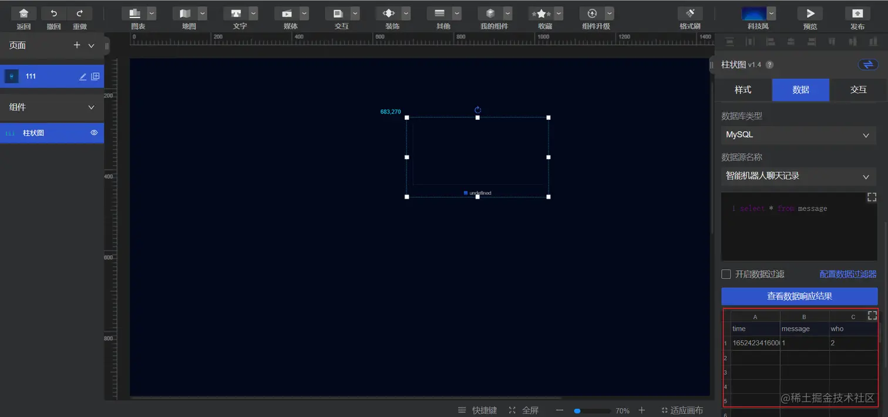Collapse the 组件 panel chevron

[x=91, y=107]
